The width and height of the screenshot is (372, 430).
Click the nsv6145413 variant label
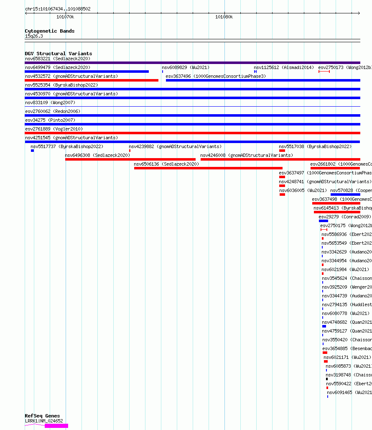tap(343, 208)
